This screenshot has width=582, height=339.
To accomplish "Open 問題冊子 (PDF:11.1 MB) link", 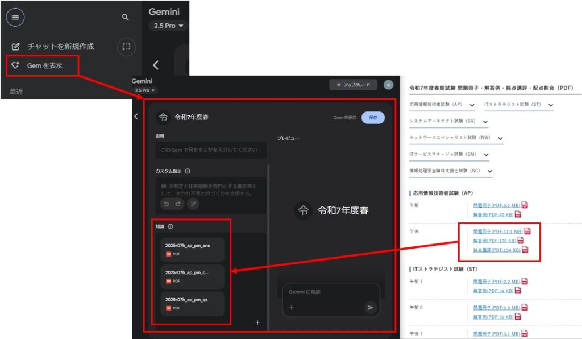I will [x=497, y=231].
